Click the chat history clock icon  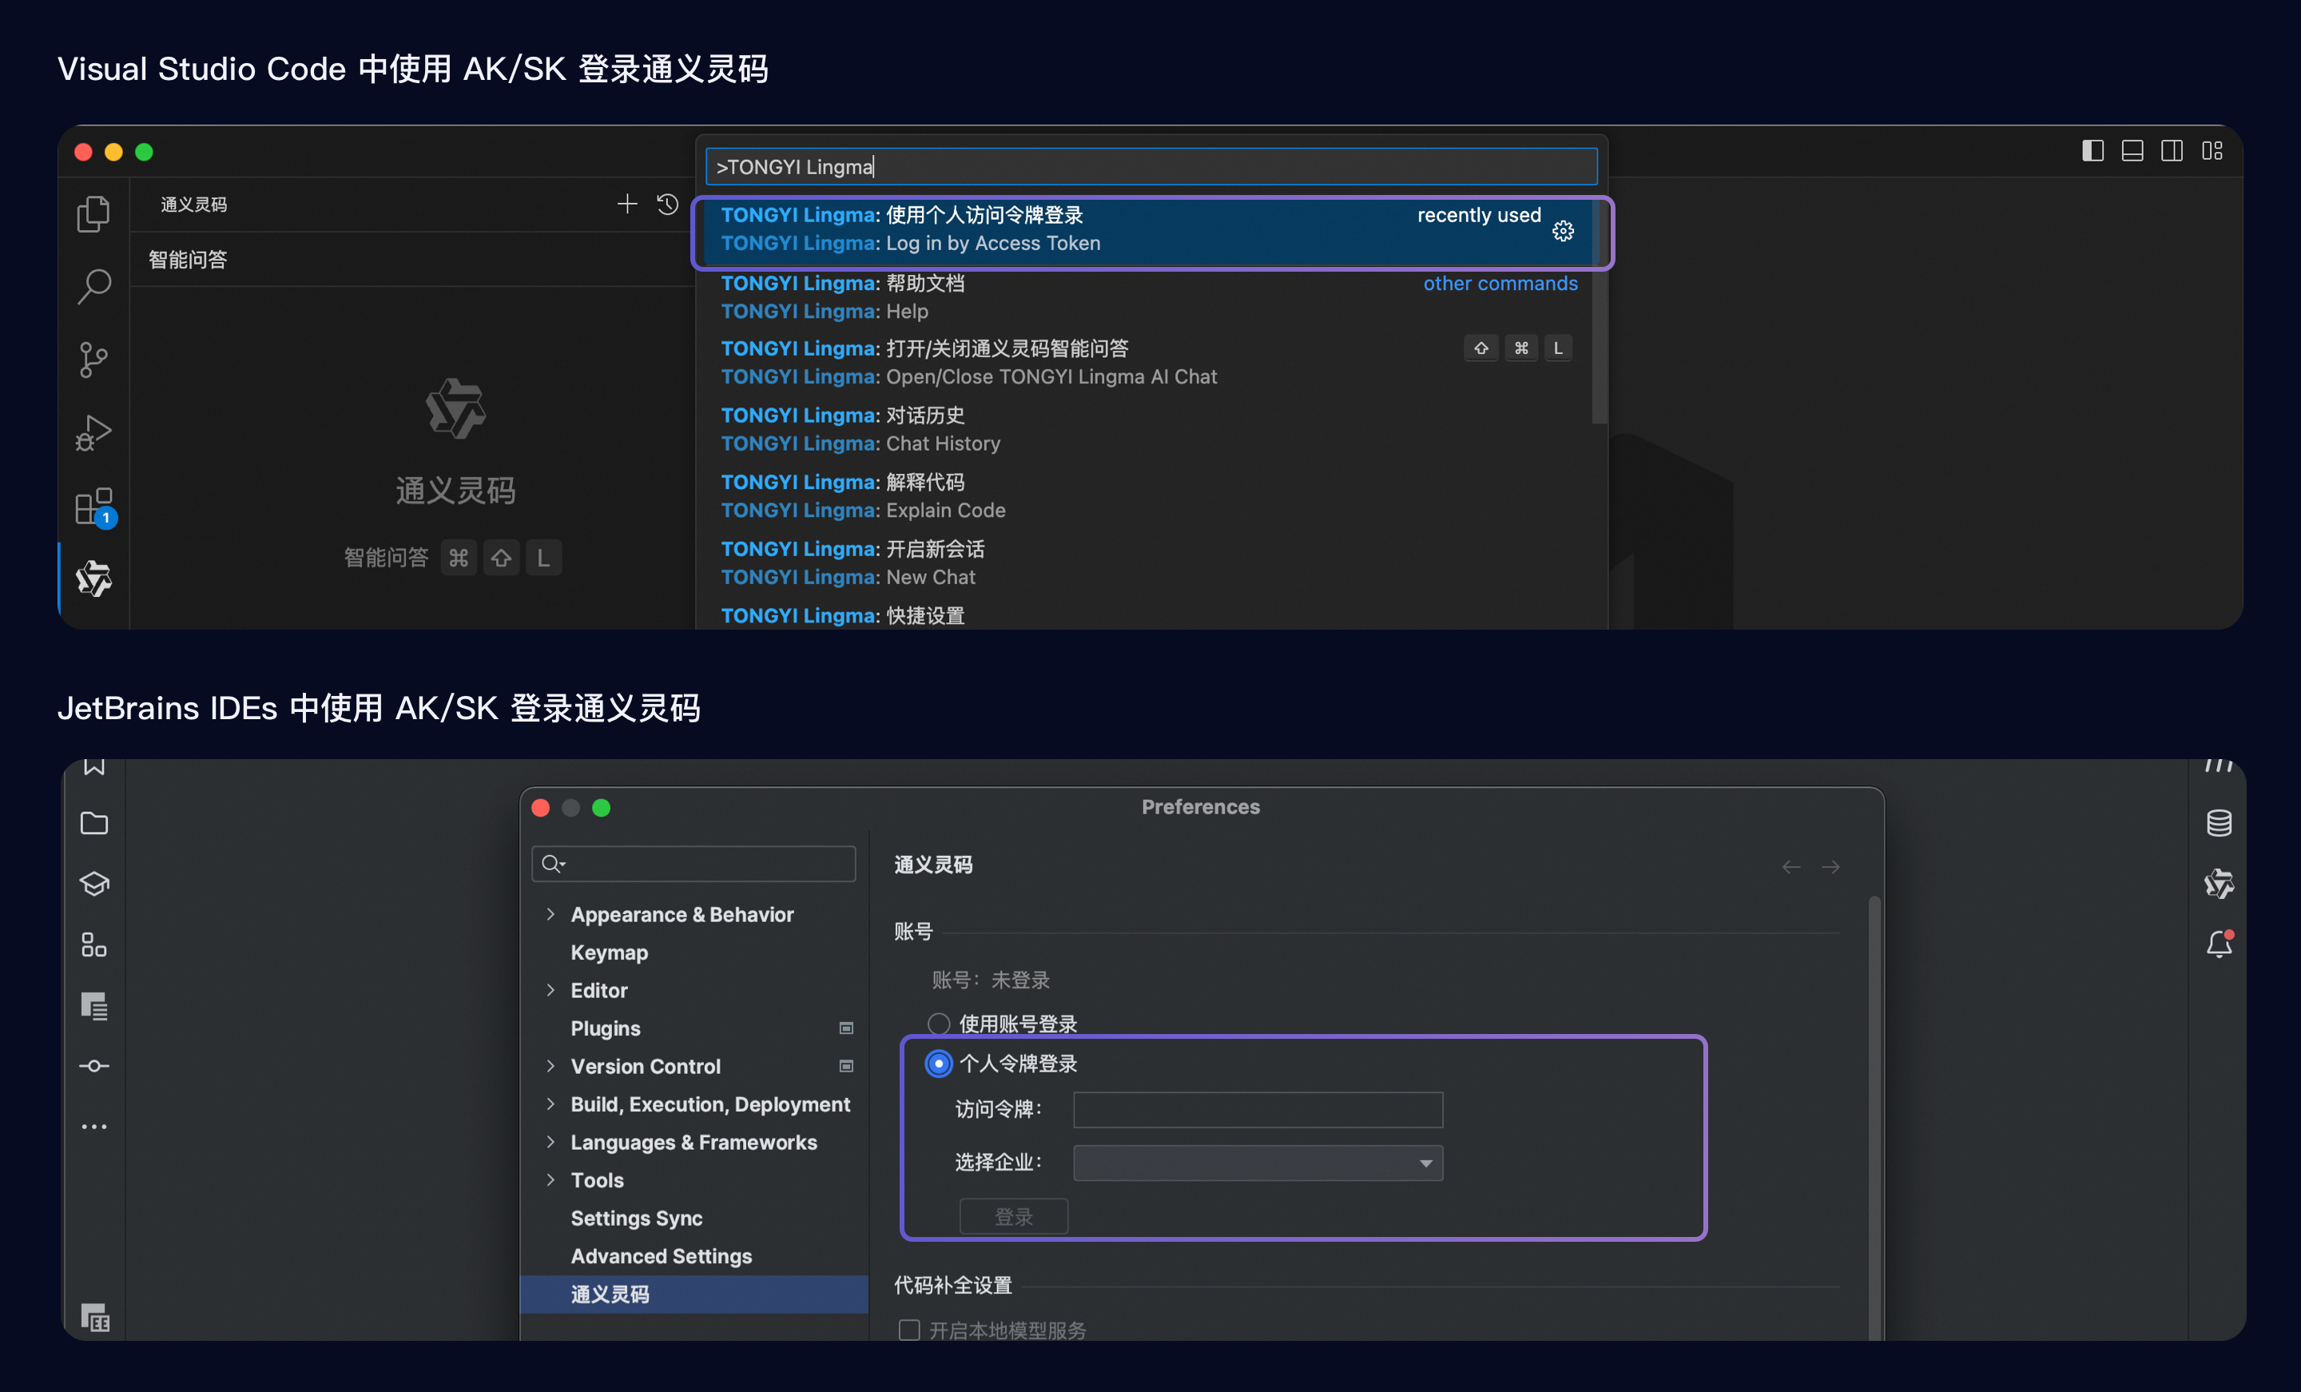(x=668, y=204)
